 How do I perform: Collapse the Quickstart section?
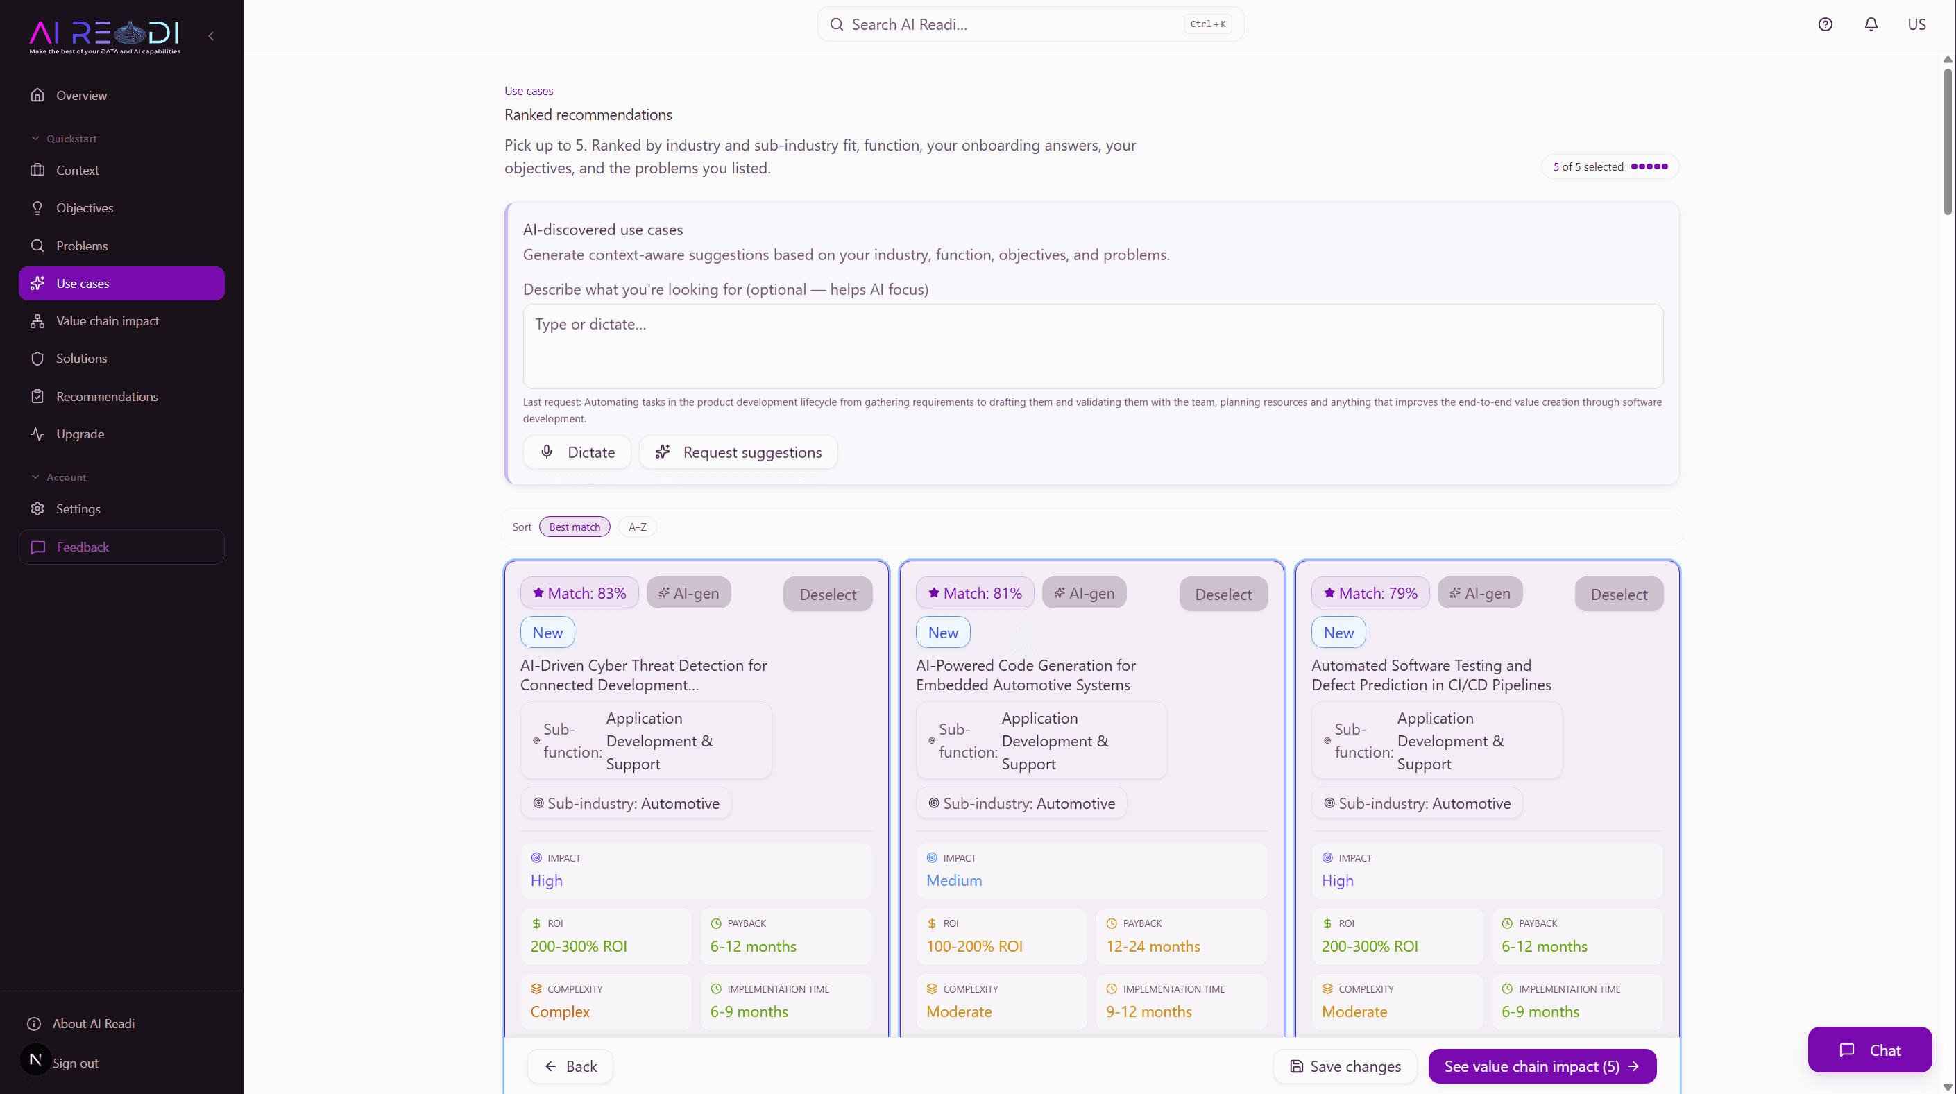tap(64, 139)
